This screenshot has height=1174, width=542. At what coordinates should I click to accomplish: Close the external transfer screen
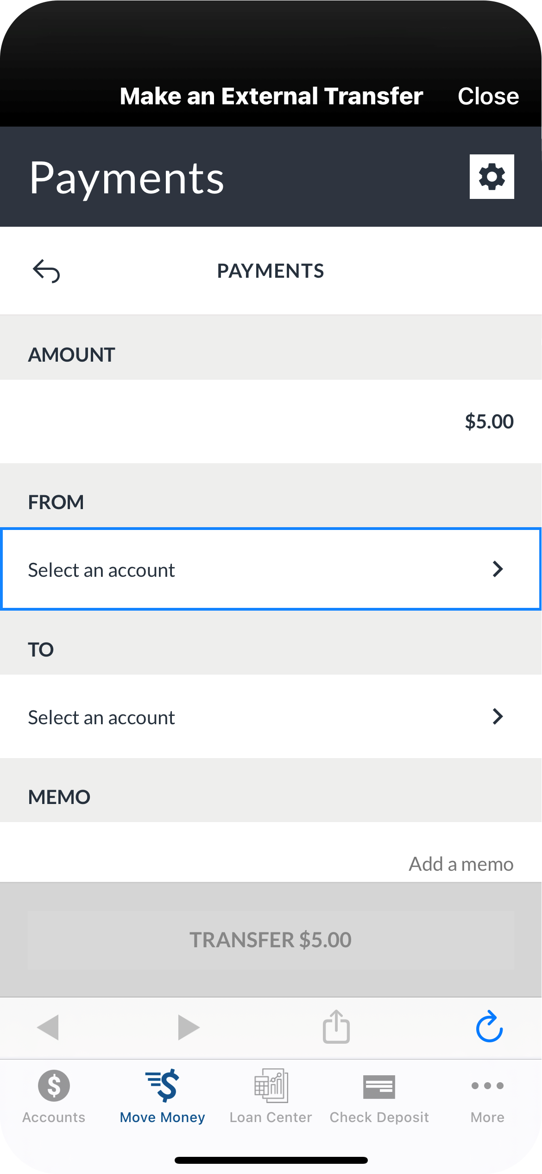click(x=488, y=96)
